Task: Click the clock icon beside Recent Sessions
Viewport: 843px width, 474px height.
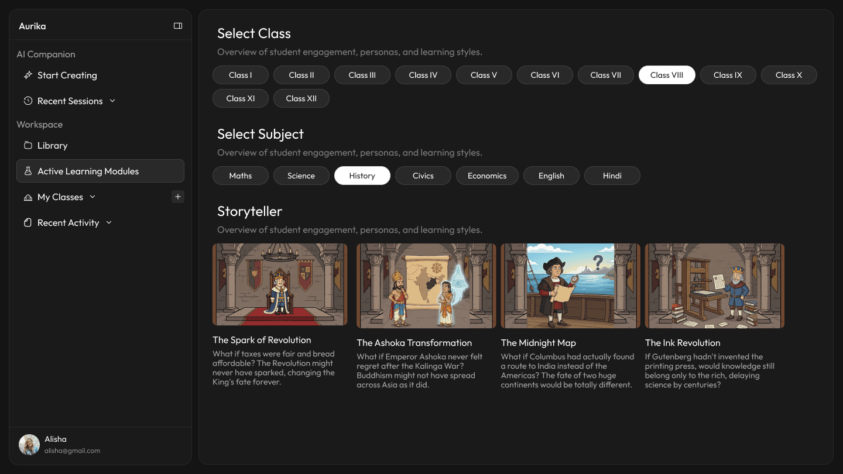Action: tap(28, 101)
